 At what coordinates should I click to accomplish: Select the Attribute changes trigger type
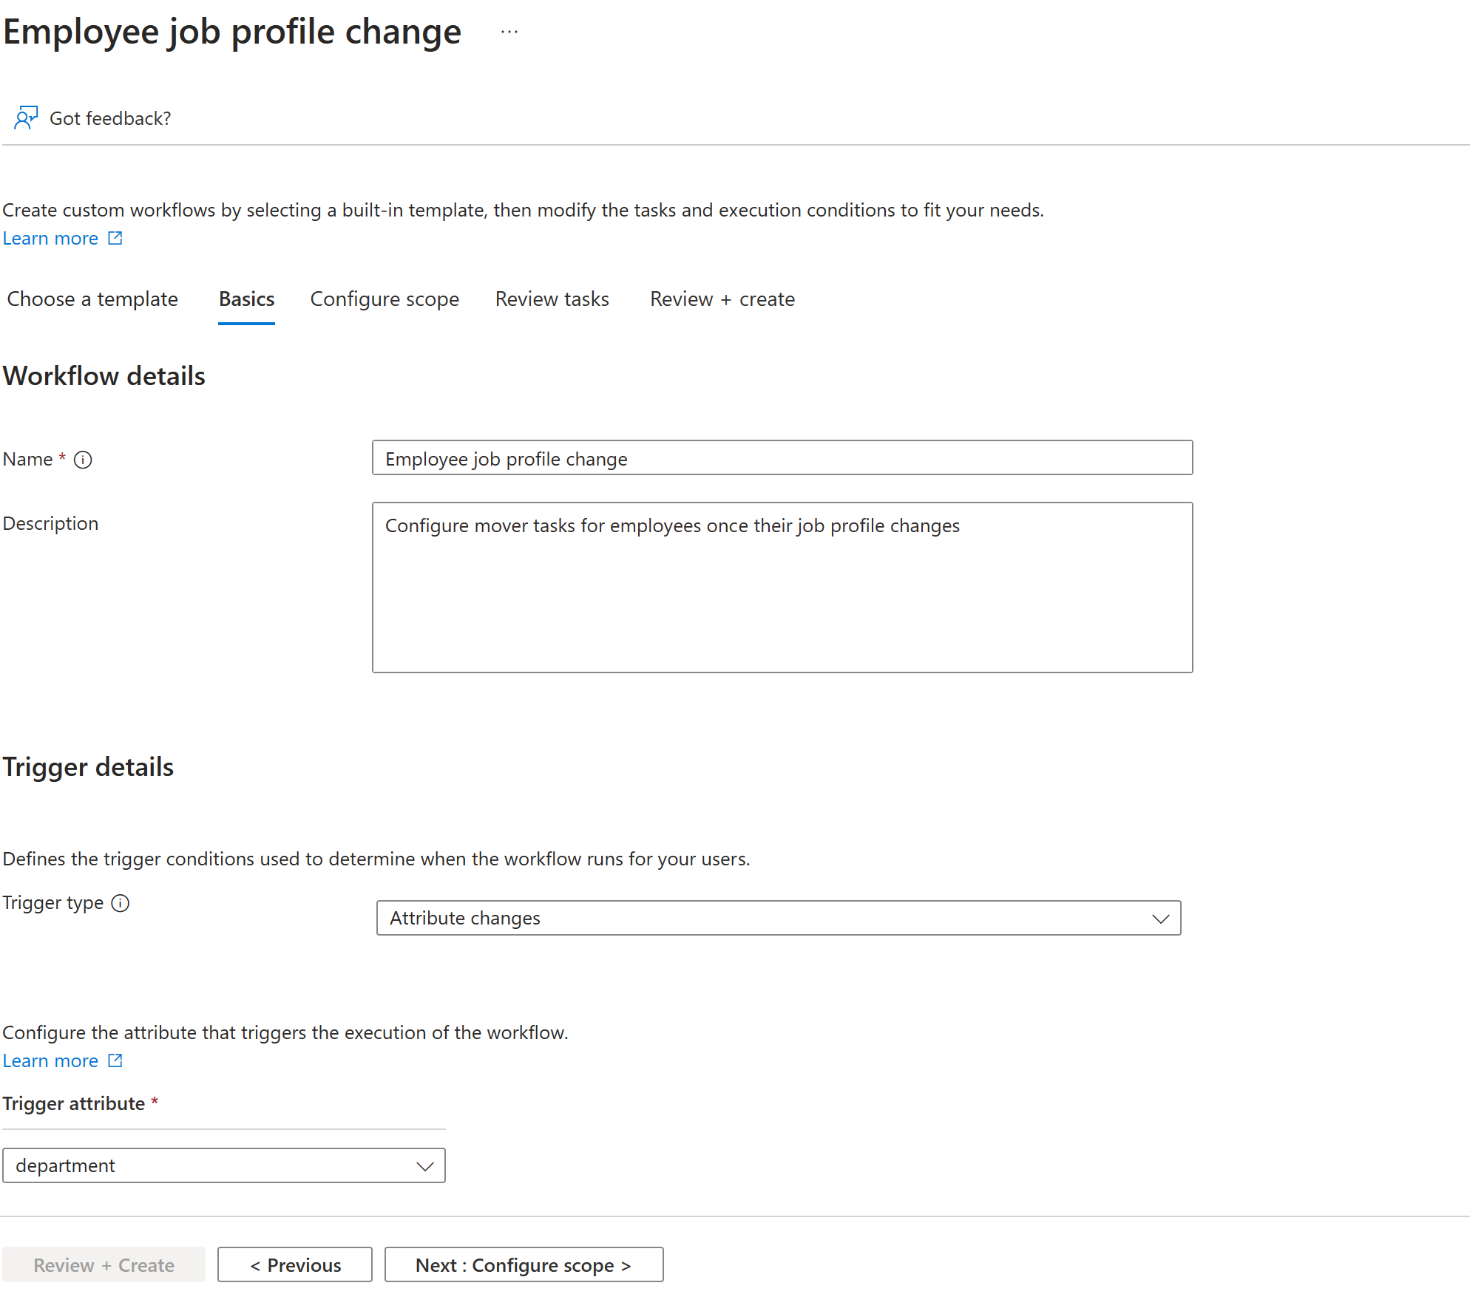click(x=777, y=917)
